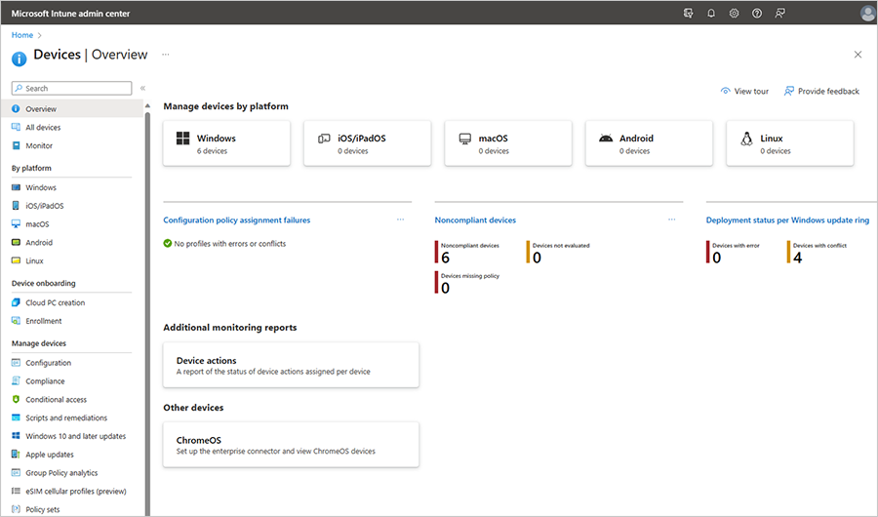Click the Compliance icon in sidebar
Viewport: 878px width, 517px height.
[x=16, y=380]
